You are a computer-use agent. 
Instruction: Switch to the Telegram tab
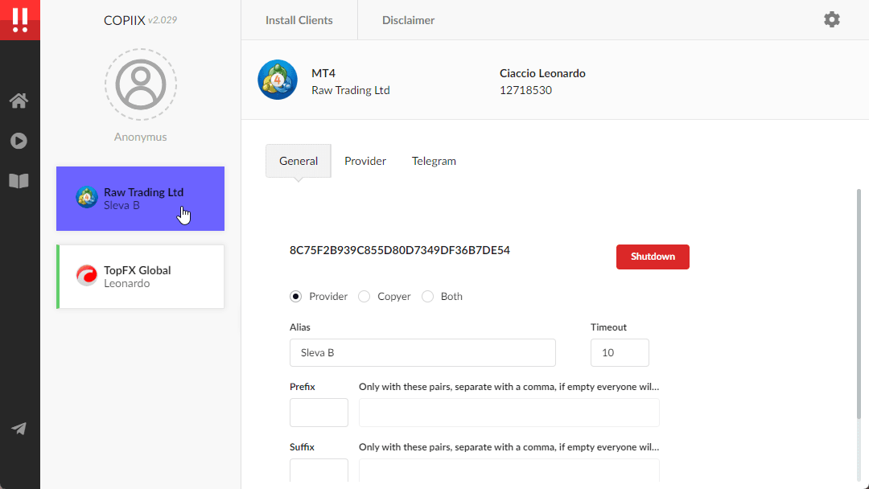(x=434, y=161)
